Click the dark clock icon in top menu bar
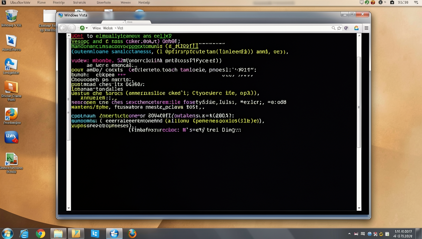The width and height of the screenshot is (422, 239). click(381, 2)
